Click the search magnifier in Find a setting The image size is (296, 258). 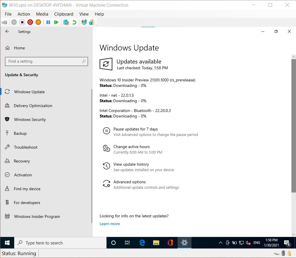[x=84, y=61]
